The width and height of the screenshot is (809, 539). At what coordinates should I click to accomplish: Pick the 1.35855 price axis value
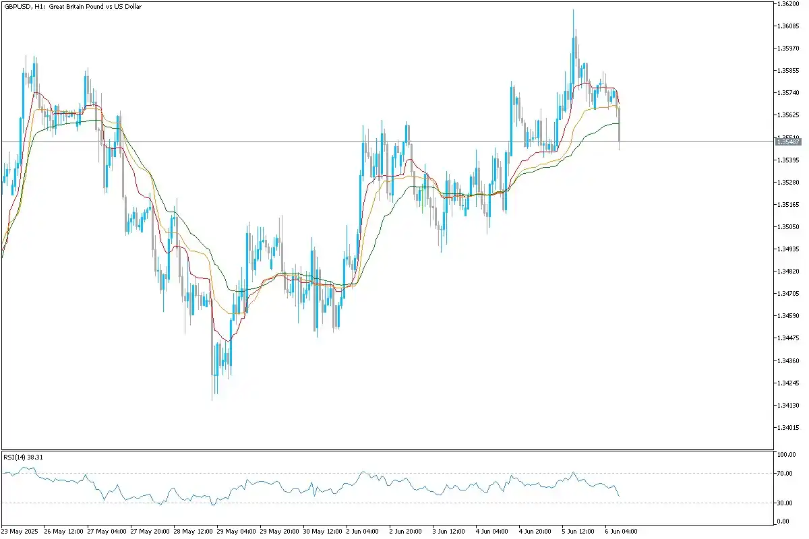tap(788, 71)
